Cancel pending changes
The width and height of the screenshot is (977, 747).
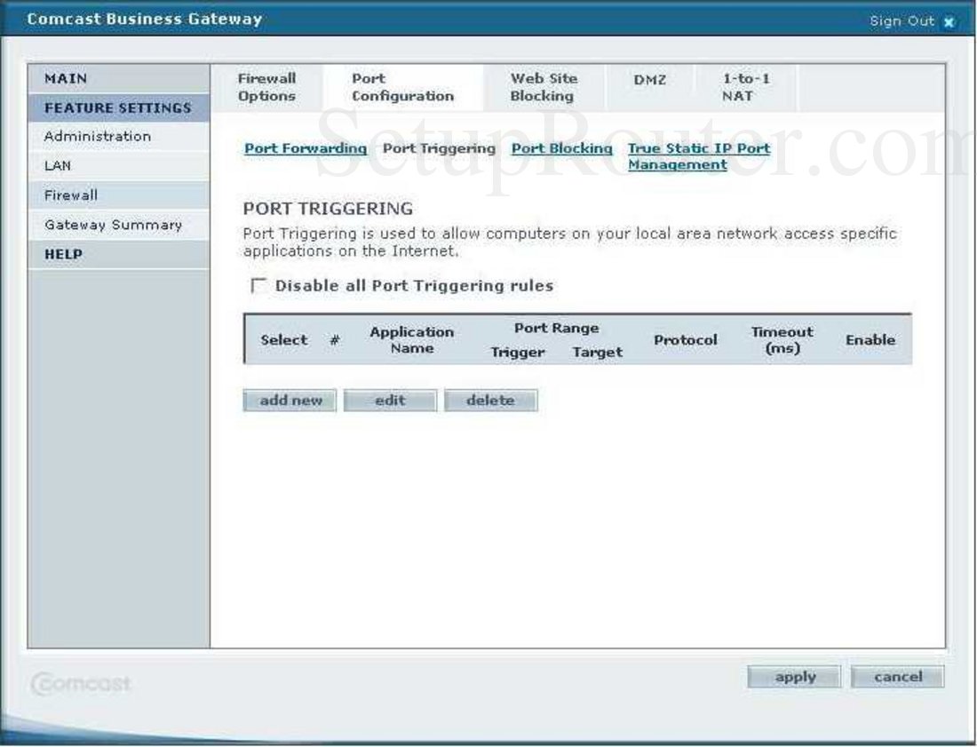[x=898, y=676]
